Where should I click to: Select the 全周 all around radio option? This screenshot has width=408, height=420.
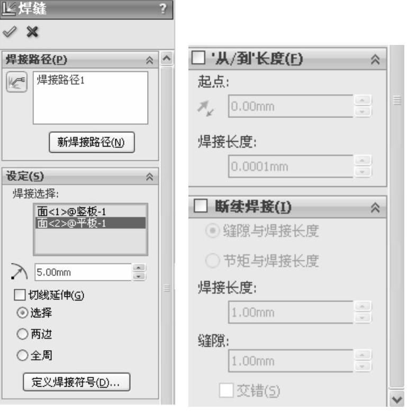click(22, 355)
